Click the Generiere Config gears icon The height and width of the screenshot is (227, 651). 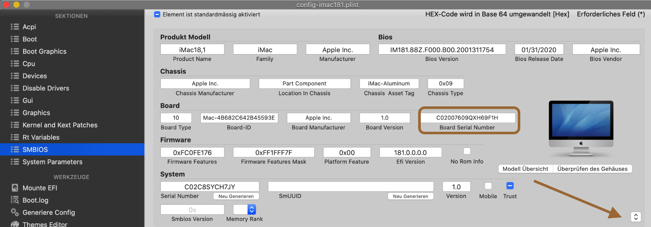(15, 212)
